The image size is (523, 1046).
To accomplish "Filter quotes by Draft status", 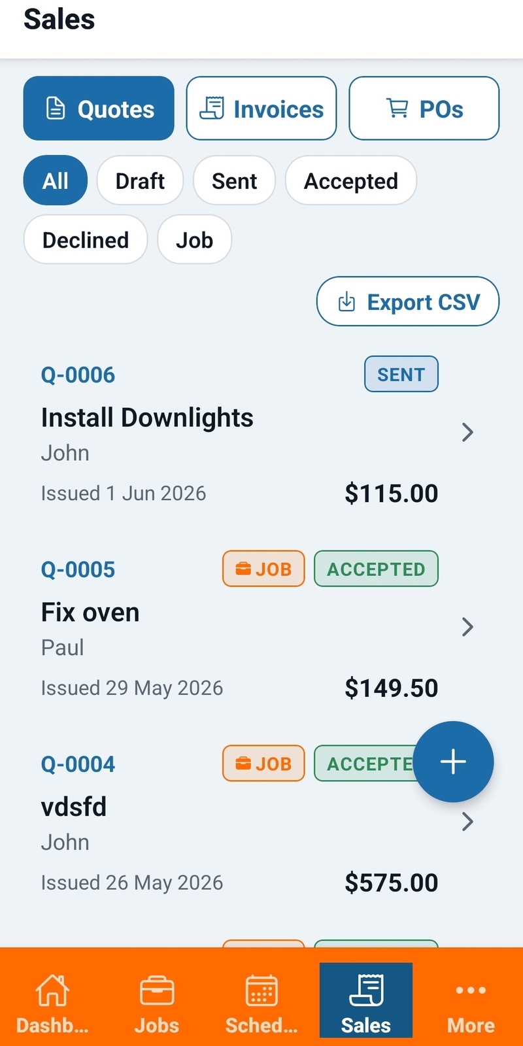I will 140,180.
